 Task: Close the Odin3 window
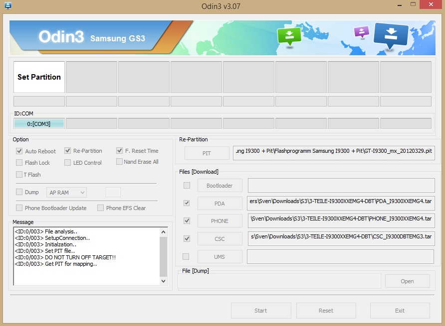pyautogui.click(x=431, y=4)
